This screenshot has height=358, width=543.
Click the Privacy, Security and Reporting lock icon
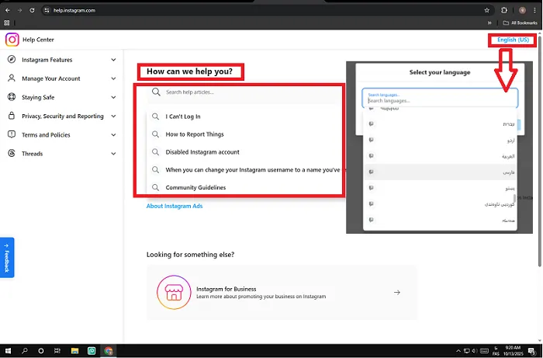point(12,116)
